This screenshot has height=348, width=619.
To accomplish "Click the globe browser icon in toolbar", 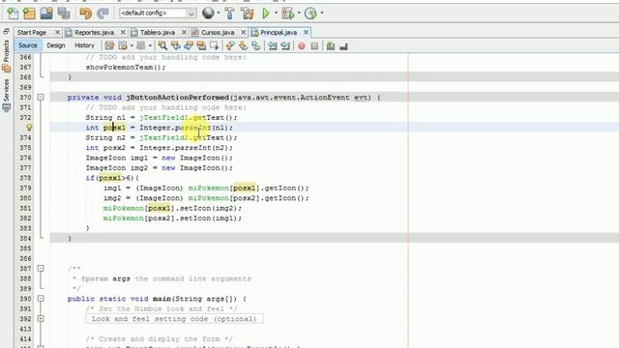I will tap(208, 13).
